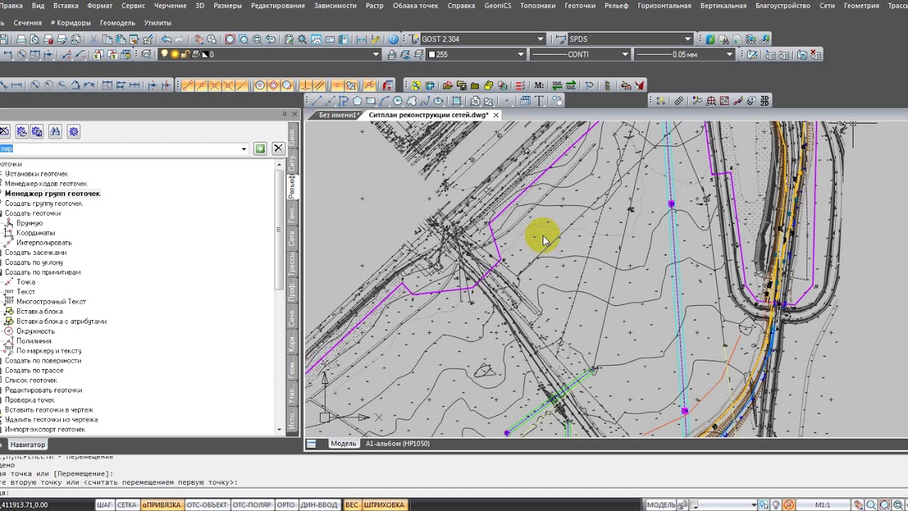Select Менеджер групп геоточек in tree

coord(52,193)
